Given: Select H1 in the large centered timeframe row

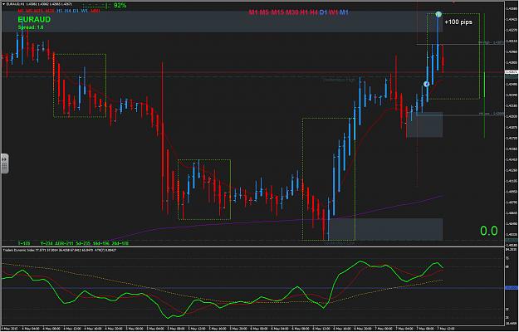Looking at the screenshot, I should click(304, 12).
